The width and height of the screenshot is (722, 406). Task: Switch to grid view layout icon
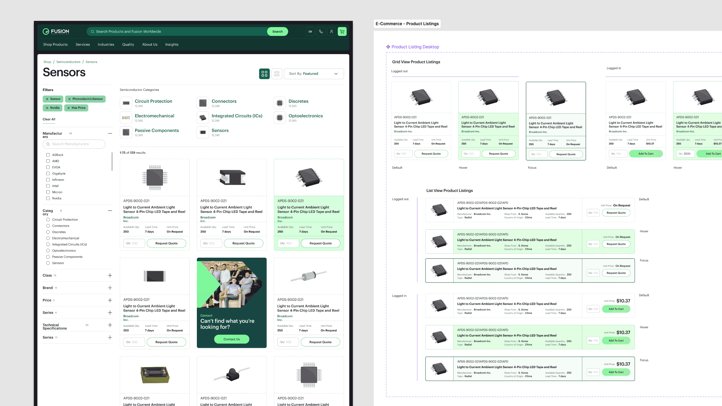tap(264, 74)
